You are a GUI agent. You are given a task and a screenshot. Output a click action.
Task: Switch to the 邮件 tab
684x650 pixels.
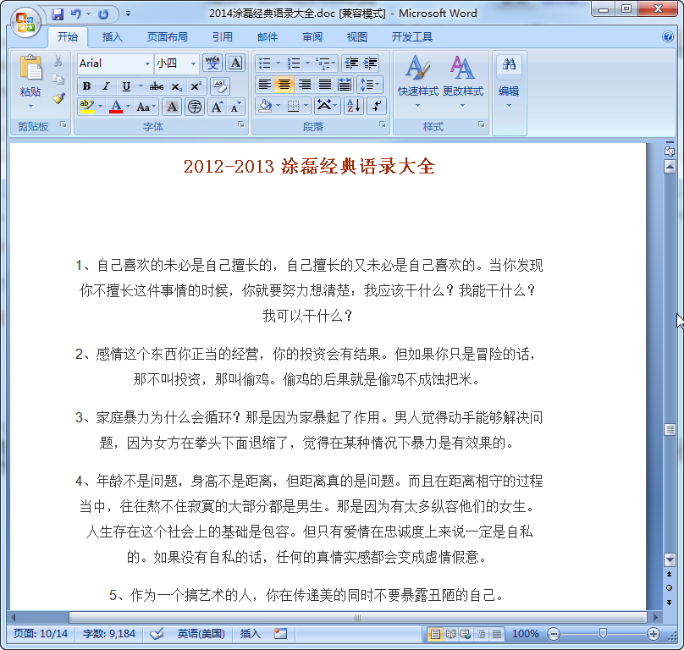[x=268, y=37]
